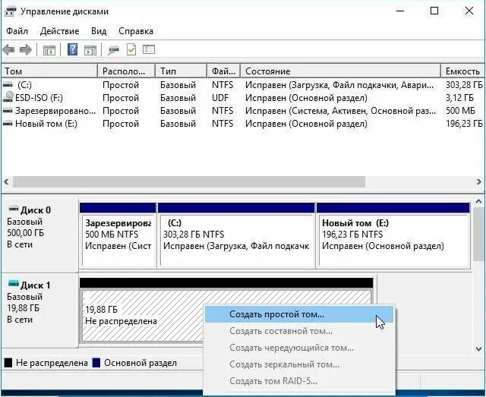
Task: Click the Диск 0 disk icon
Action: click(14, 210)
